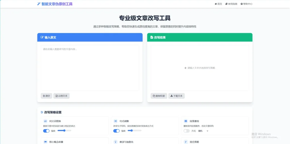Open 帮助中心 in the top navigation
This screenshot has height=144, width=290.
(247, 4)
